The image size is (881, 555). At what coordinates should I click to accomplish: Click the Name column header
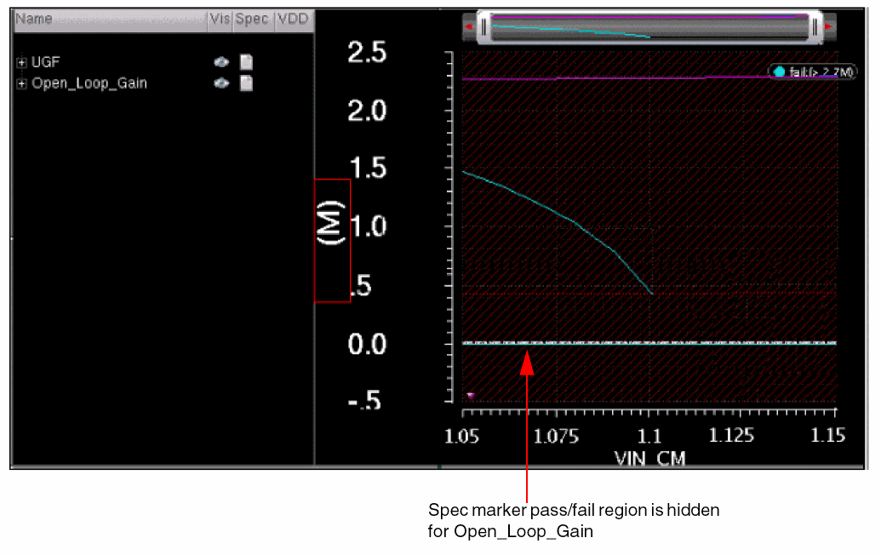[x=34, y=19]
